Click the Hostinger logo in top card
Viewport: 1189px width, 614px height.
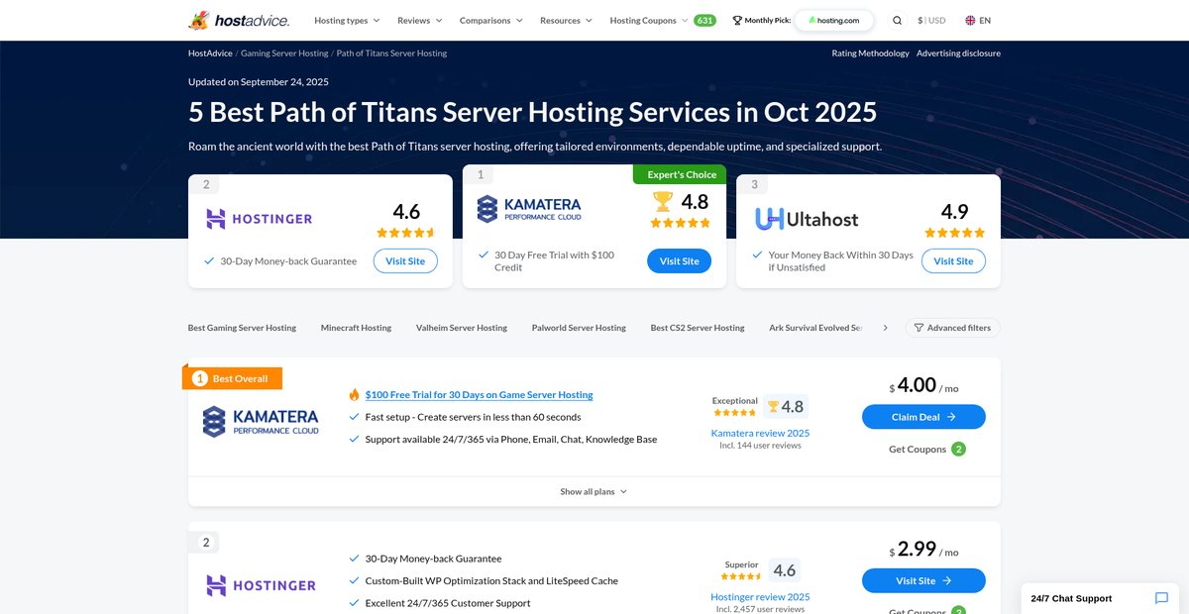click(259, 219)
